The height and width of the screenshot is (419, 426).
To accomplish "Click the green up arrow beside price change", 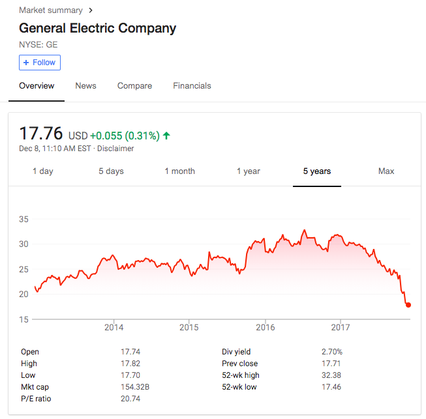I will click(166, 136).
